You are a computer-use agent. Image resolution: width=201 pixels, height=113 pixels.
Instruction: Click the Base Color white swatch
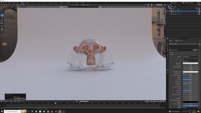click(x=190, y=63)
